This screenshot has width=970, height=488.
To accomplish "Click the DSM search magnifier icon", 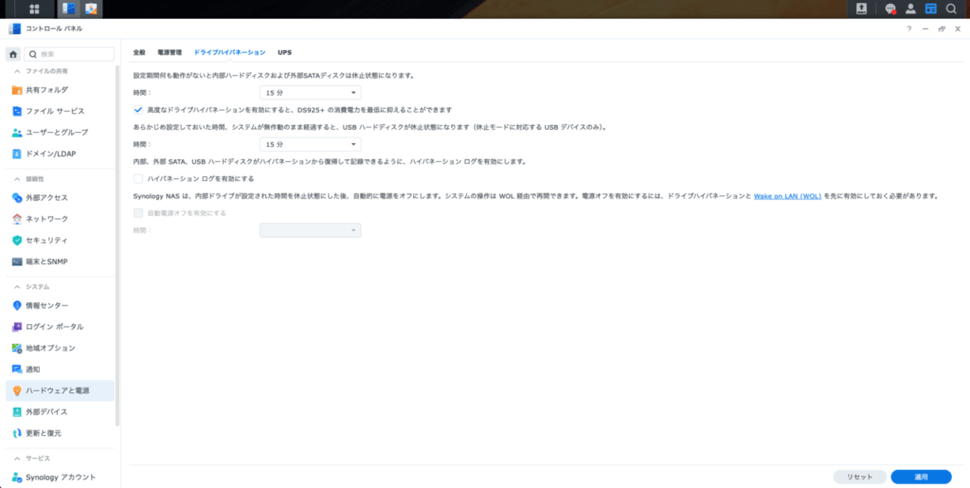I will pos(951,9).
